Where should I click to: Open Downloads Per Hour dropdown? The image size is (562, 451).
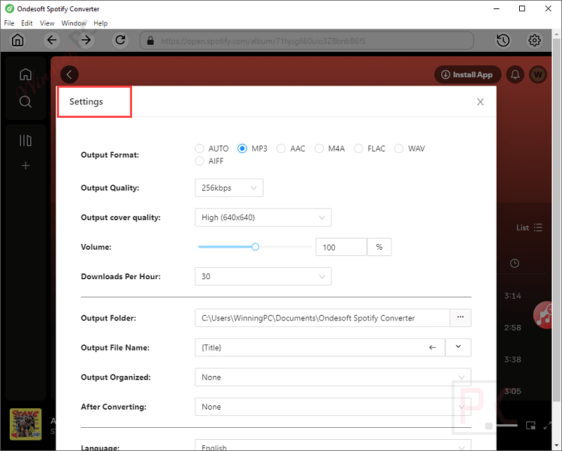(263, 276)
